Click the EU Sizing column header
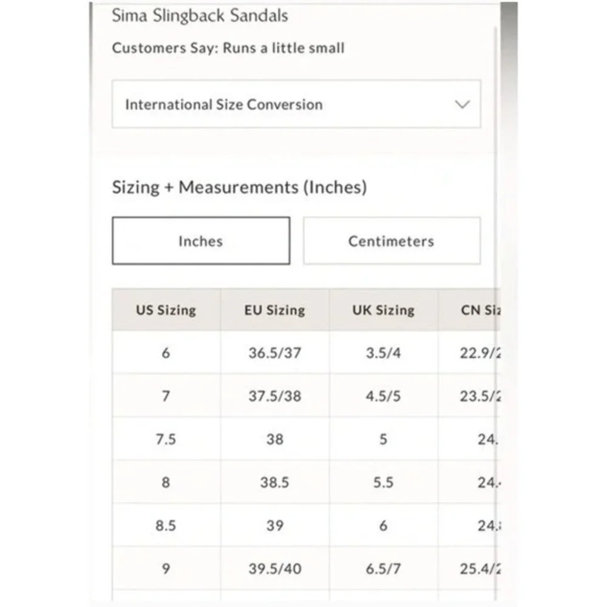The width and height of the screenshot is (607, 607). click(x=275, y=310)
